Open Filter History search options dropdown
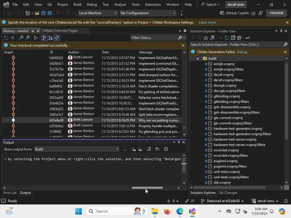291x218 pixels. 184,38
